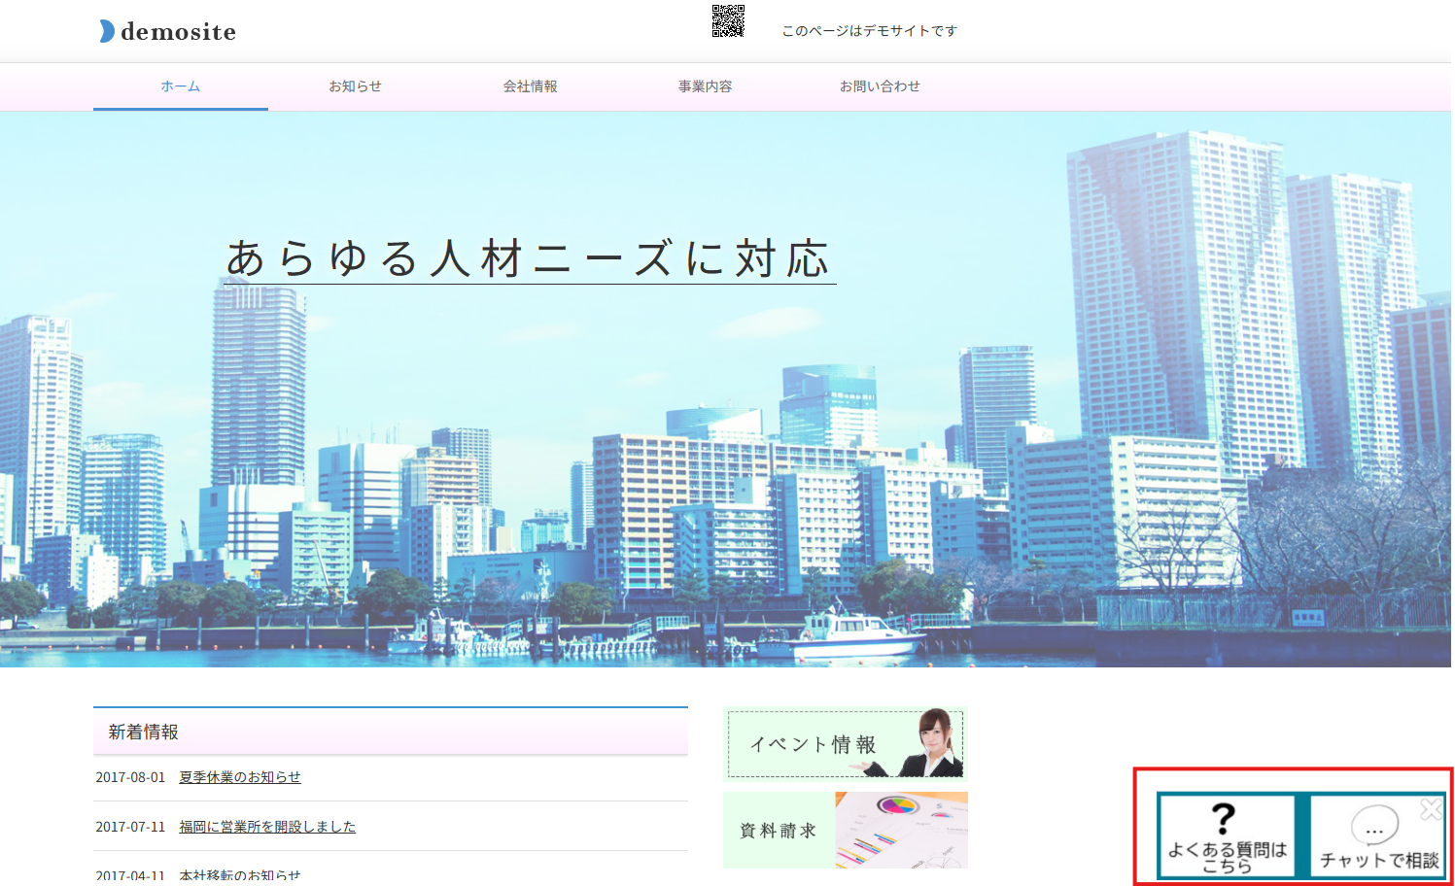Open the イベント情報 banner
The height and width of the screenshot is (886, 1455).
tap(845, 744)
